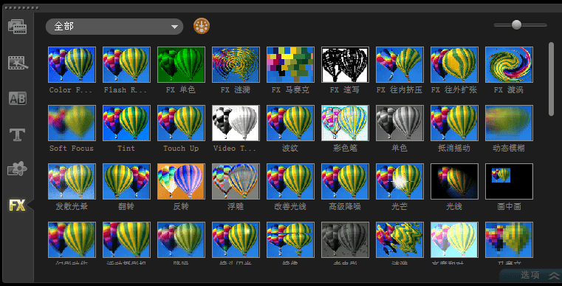Choose the FX 涟漪 ripple filter
The width and height of the screenshot is (562, 286).
(236, 64)
